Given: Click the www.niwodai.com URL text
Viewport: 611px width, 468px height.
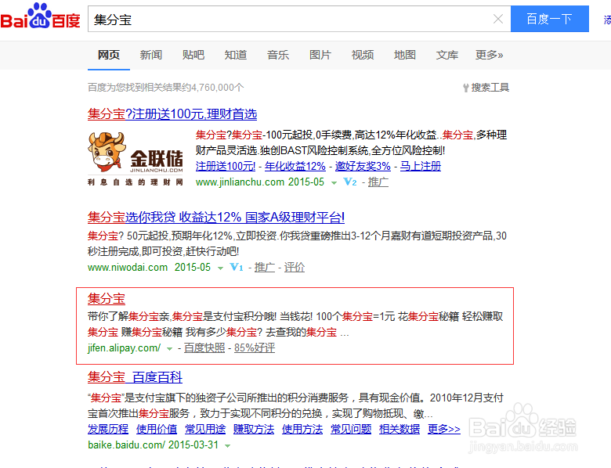Looking at the screenshot, I should [x=128, y=267].
